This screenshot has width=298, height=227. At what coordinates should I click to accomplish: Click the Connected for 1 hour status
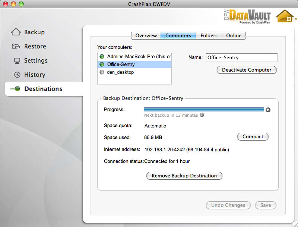coord(167,161)
